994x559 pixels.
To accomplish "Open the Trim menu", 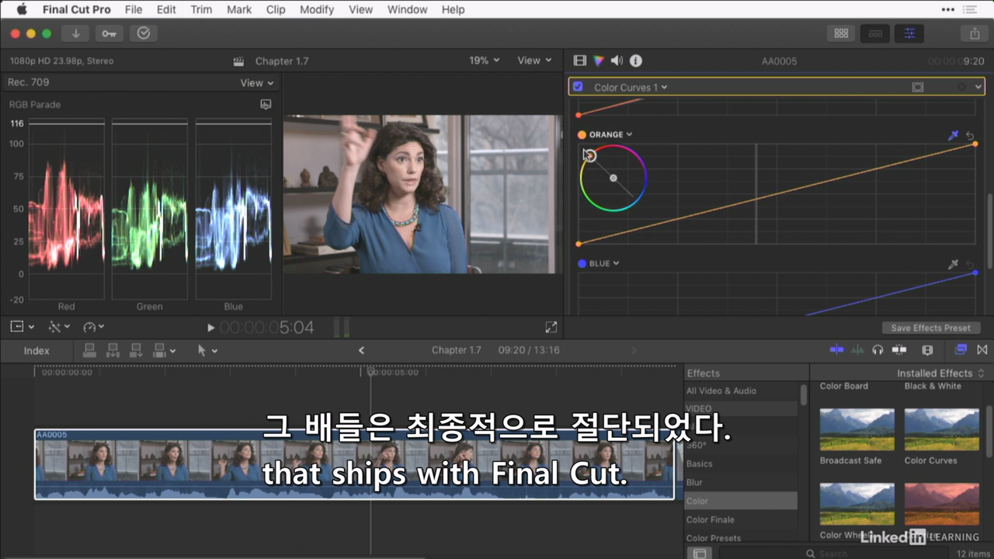I will coord(201,9).
